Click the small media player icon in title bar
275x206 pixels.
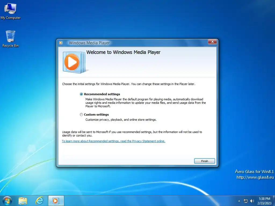pyautogui.click(x=61, y=43)
